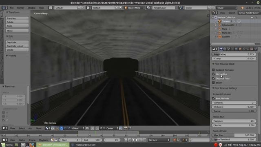Play animation forward
This screenshot has height=147, width=261.
(x=137, y=140)
